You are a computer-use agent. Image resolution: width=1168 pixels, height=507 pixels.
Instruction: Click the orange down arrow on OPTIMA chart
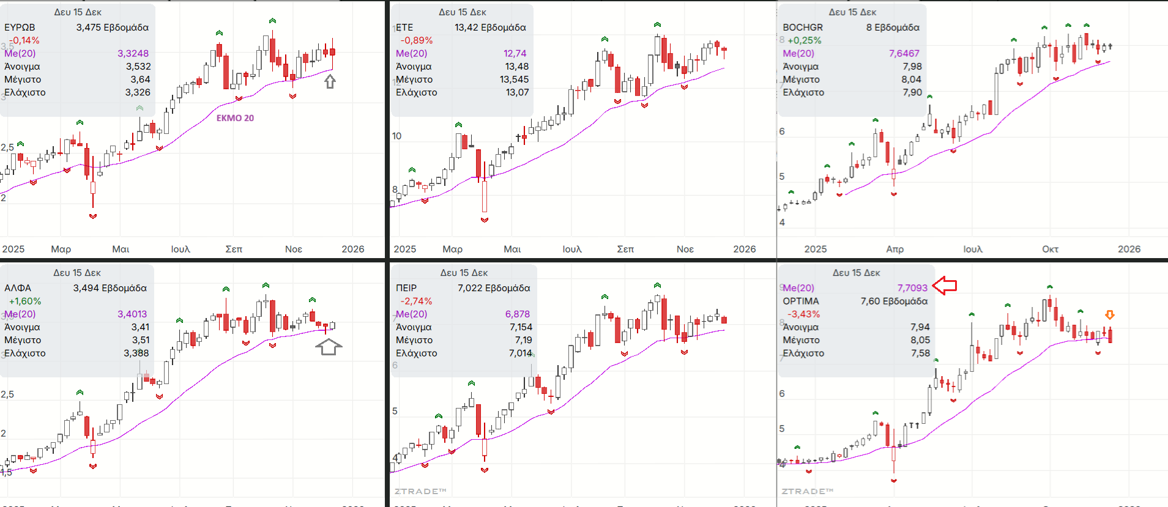[x=1109, y=315]
